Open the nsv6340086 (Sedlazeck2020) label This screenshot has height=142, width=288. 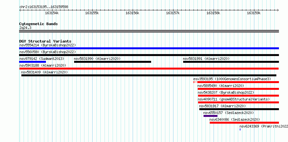[x=235, y=119]
